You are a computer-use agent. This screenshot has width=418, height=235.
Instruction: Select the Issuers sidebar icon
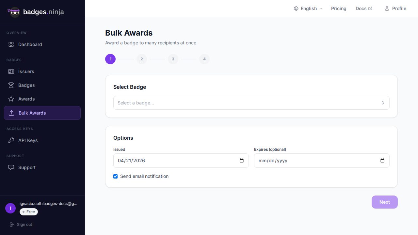[x=11, y=71]
